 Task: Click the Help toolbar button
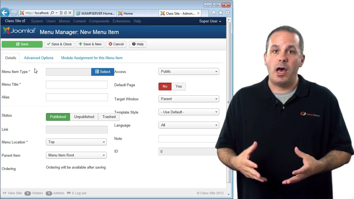[x=138, y=44]
